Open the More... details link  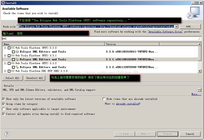(196, 94)
